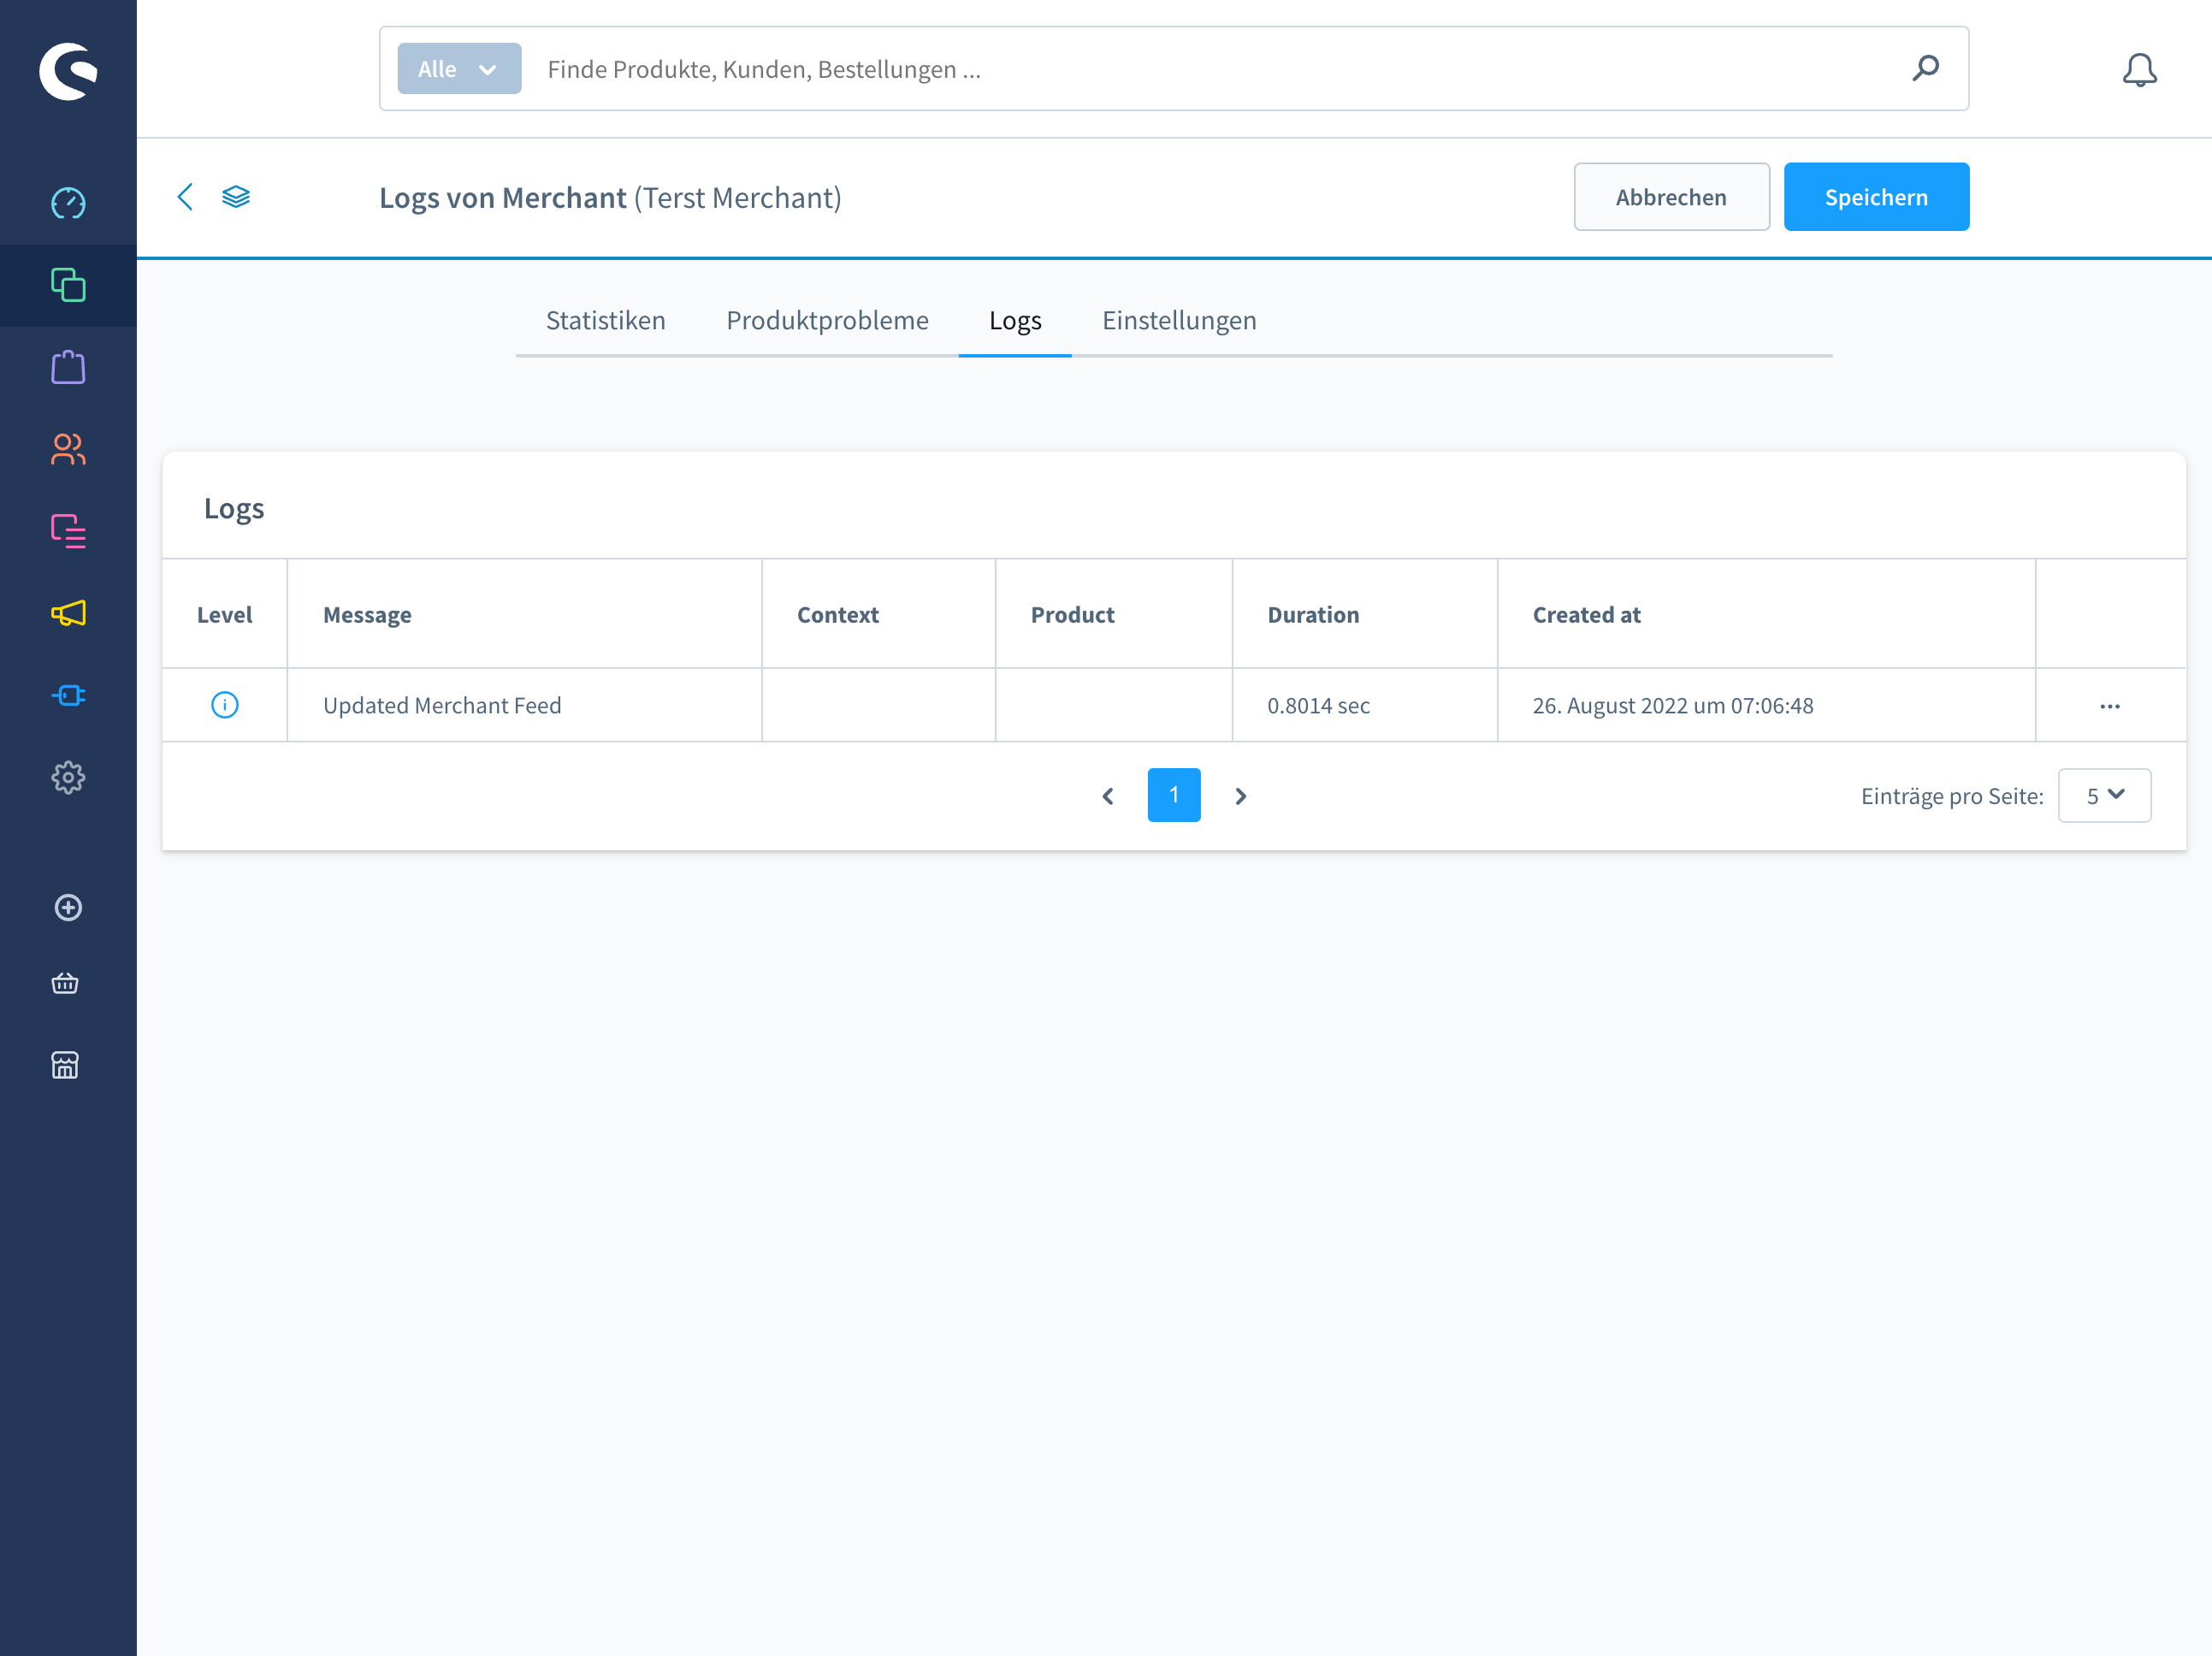Click the Speichern button

(1876, 197)
